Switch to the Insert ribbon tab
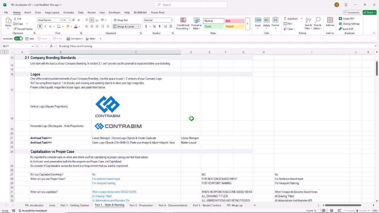Image resolution: width=379 pixels, height=213 pixels. click(x=28, y=12)
